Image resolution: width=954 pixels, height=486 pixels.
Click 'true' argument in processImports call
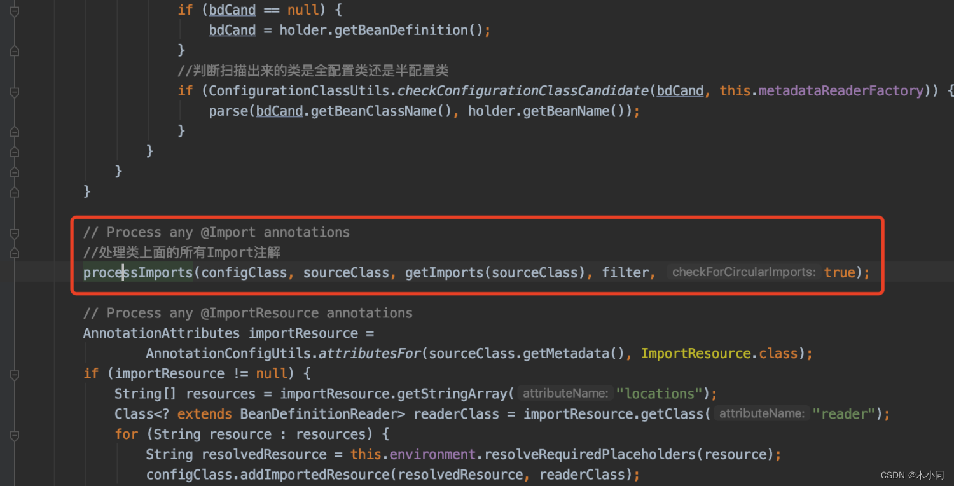(840, 272)
